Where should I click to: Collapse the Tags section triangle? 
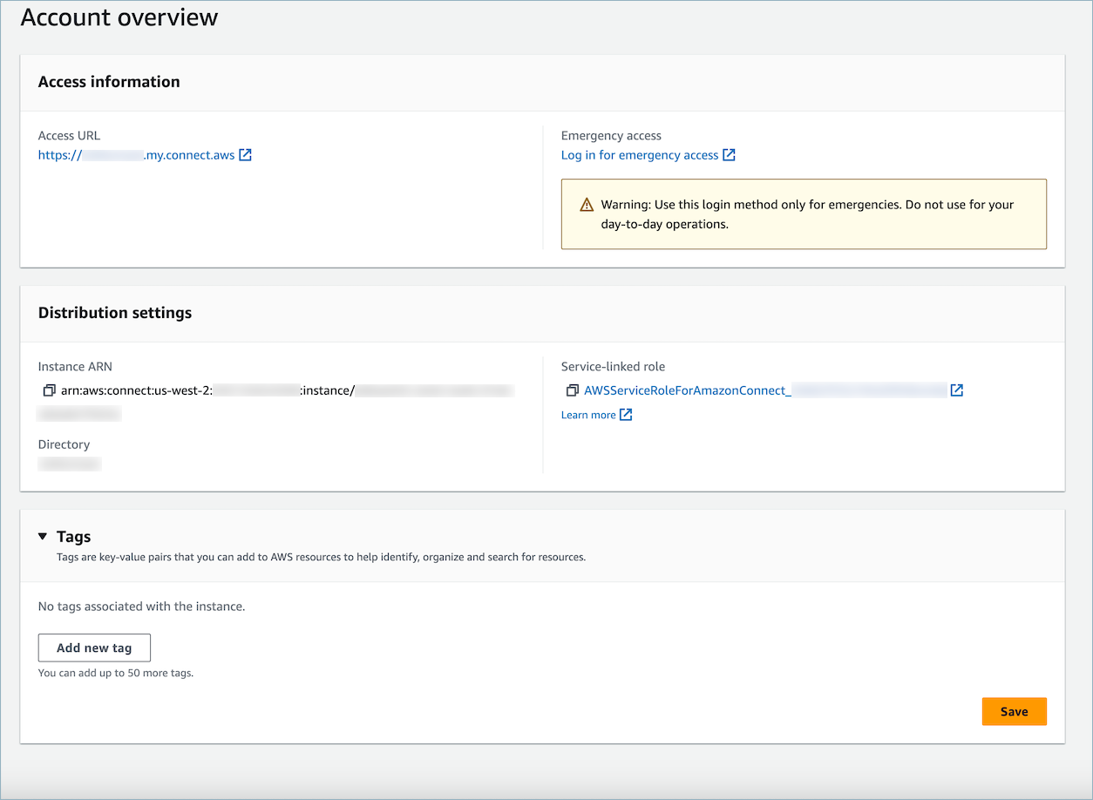click(x=43, y=537)
